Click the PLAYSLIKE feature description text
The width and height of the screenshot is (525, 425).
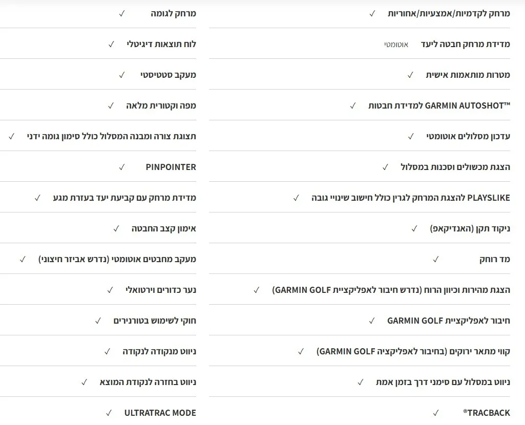pos(411,198)
